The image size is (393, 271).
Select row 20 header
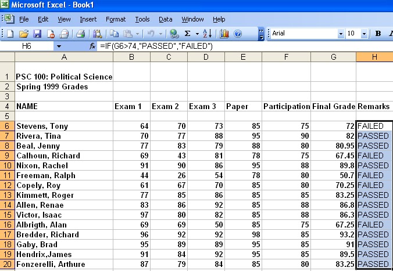(x=8, y=264)
